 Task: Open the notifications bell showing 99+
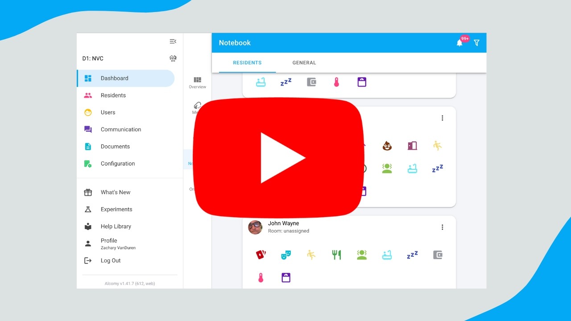(459, 43)
